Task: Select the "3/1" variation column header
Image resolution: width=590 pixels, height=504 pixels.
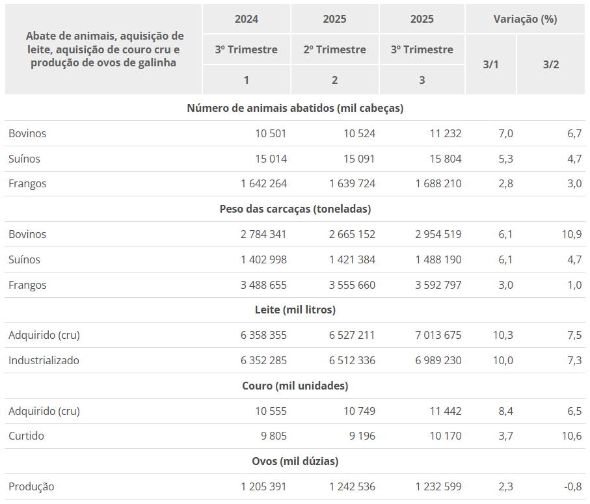Action: (490, 65)
